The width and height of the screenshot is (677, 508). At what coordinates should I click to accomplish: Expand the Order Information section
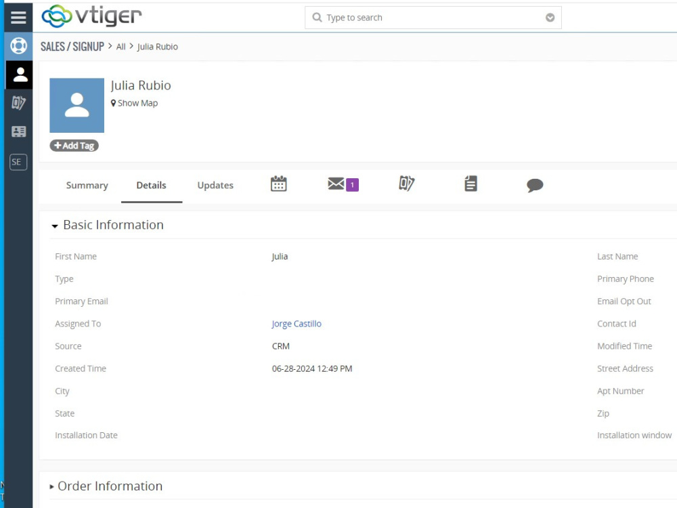coord(52,487)
